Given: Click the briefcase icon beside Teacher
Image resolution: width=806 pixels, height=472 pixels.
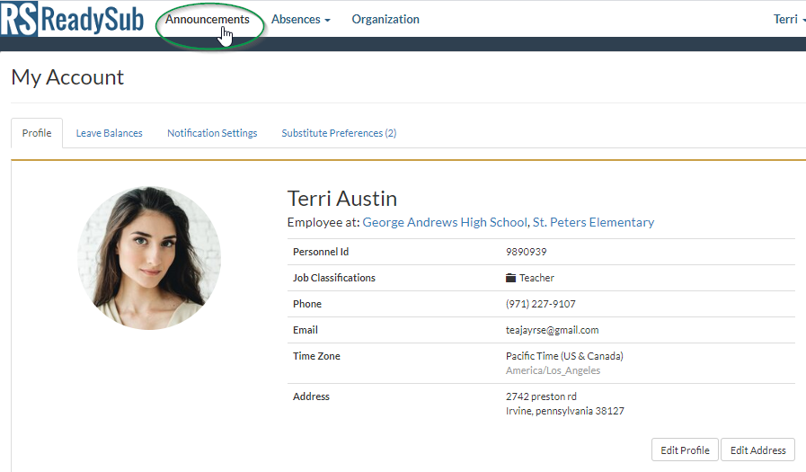Looking at the screenshot, I should coord(510,278).
